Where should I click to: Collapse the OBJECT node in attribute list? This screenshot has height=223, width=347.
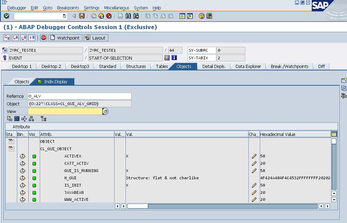click(11, 141)
